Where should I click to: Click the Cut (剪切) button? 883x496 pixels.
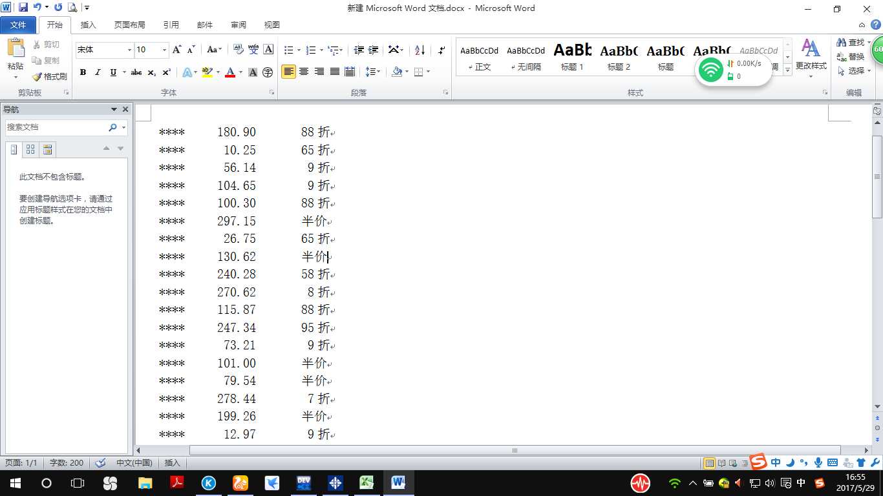47,45
